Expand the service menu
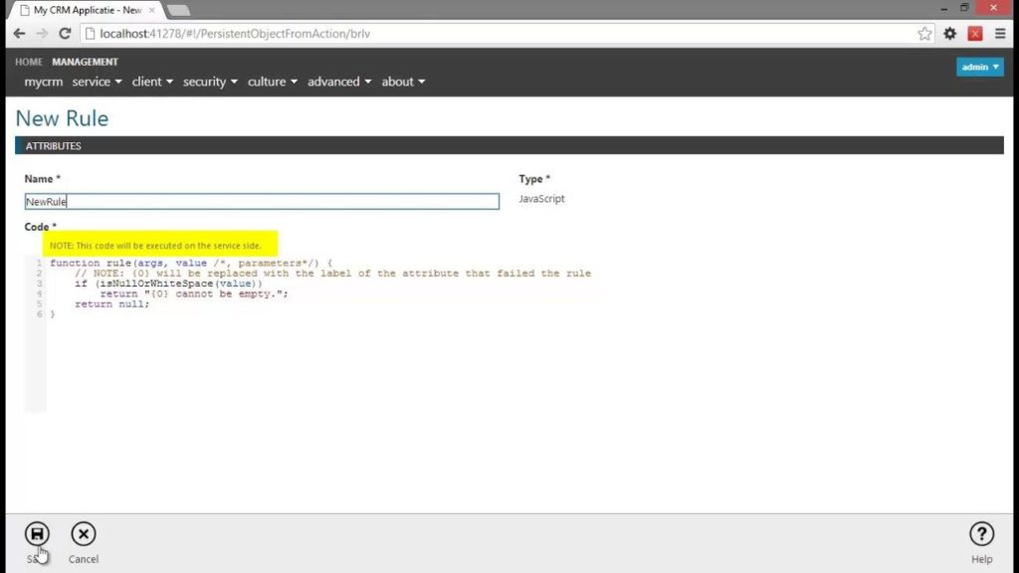Screen dimensions: 1019x573 pos(97,82)
